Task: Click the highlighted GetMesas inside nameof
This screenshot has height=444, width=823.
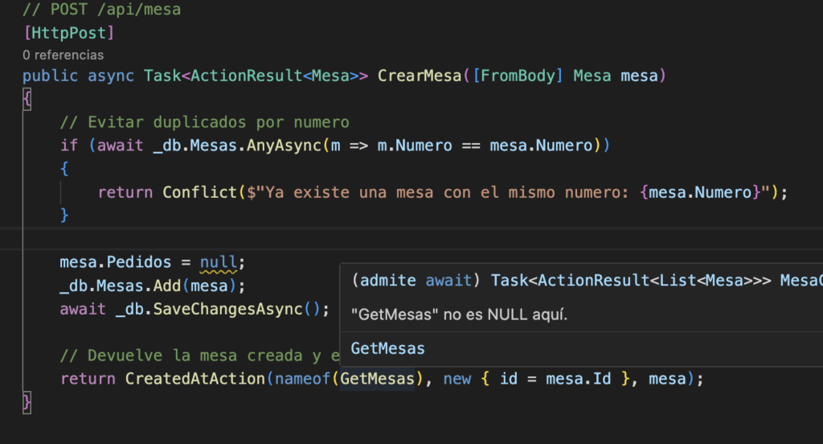Action: (378, 378)
